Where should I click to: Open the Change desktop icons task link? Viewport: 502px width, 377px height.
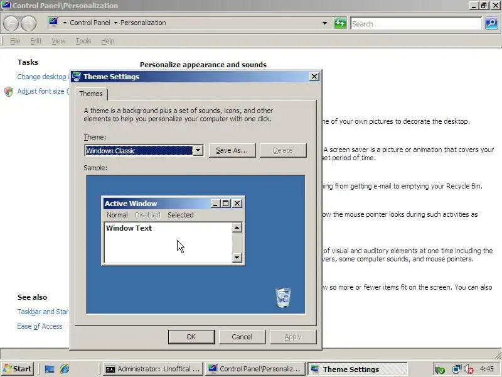point(43,77)
